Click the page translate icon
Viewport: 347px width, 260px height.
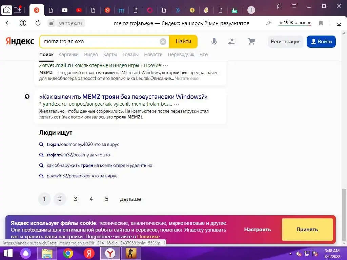click(x=269, y=23)
